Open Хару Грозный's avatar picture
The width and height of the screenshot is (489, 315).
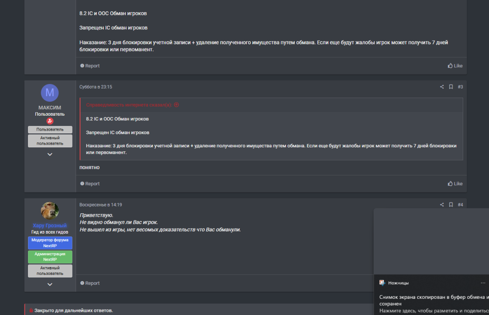point(50,211)
